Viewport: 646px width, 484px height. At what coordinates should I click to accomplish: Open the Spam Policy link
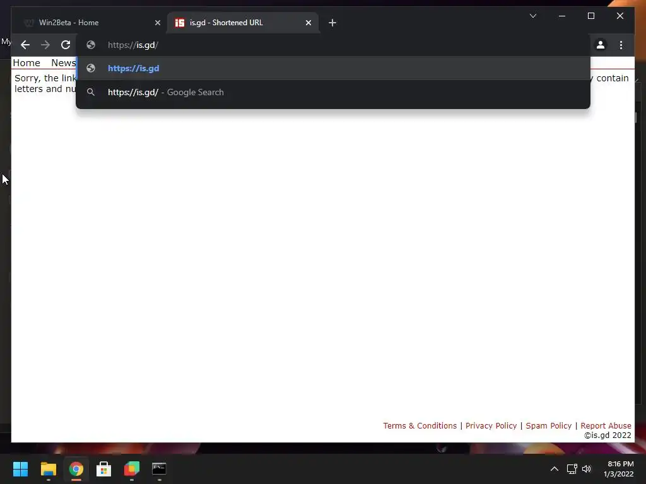point(548,425)
